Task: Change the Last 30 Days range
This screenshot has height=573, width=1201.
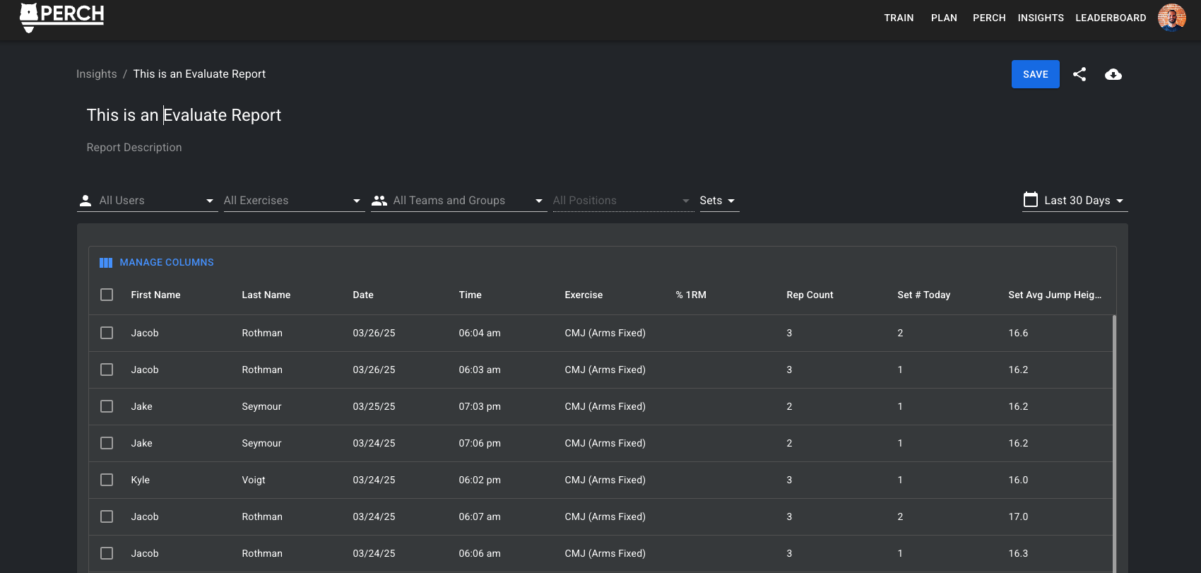Action: [x=1075, y=201]
